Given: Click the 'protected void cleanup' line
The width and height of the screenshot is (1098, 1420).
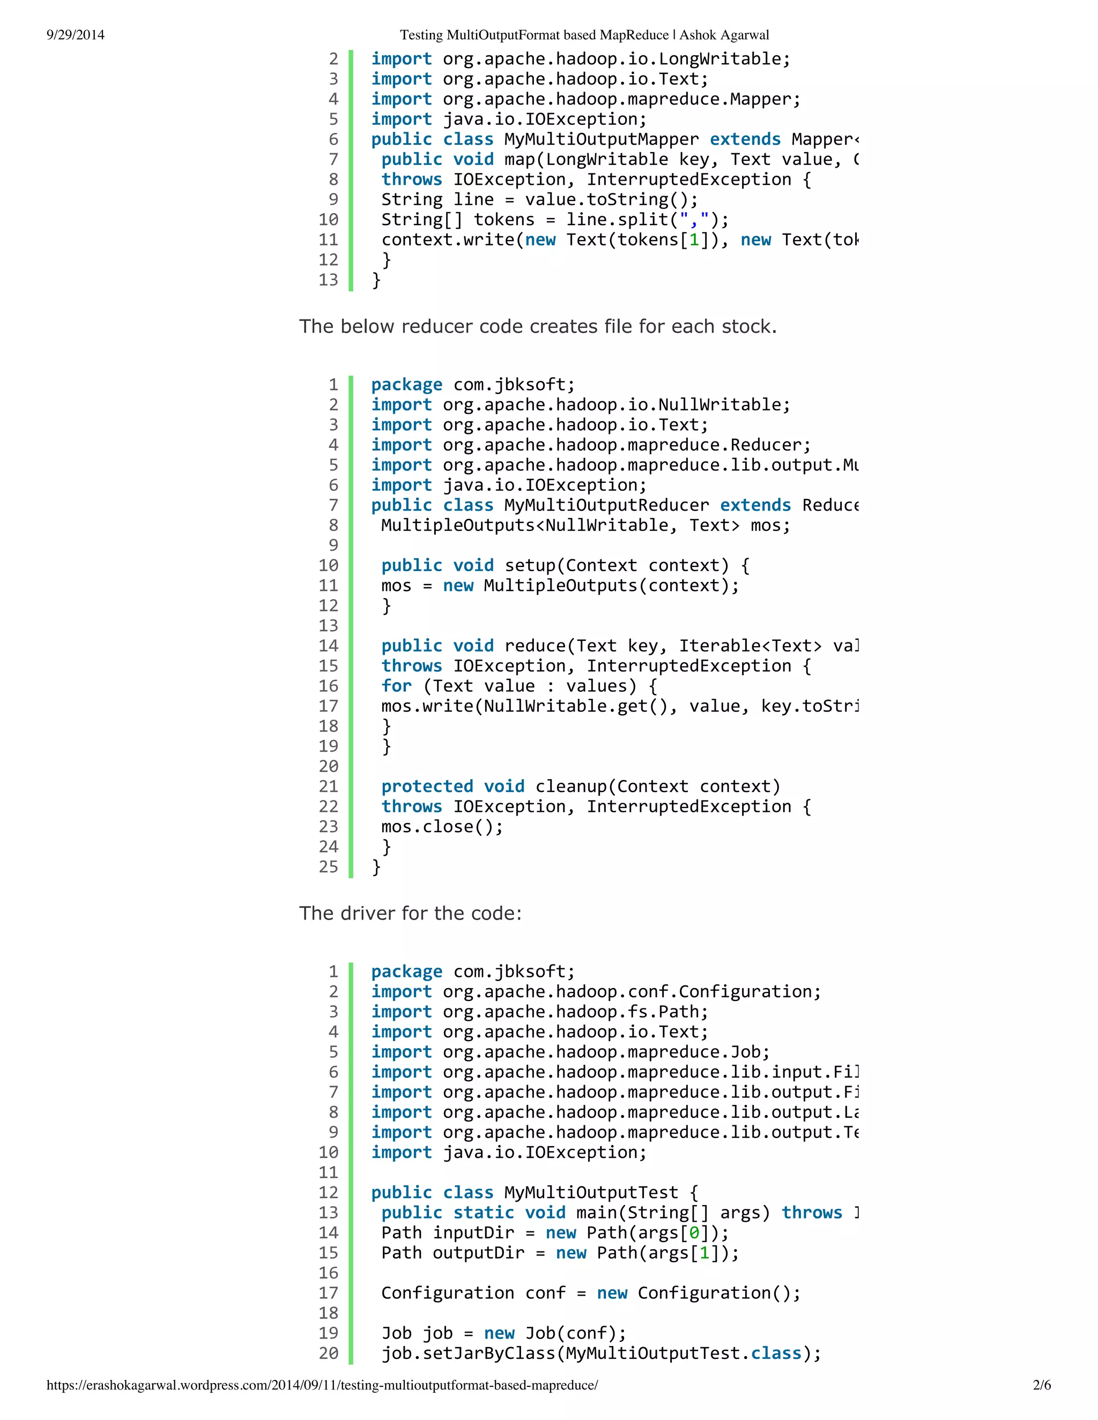Looking at the screenshot, I should (580, 787).
